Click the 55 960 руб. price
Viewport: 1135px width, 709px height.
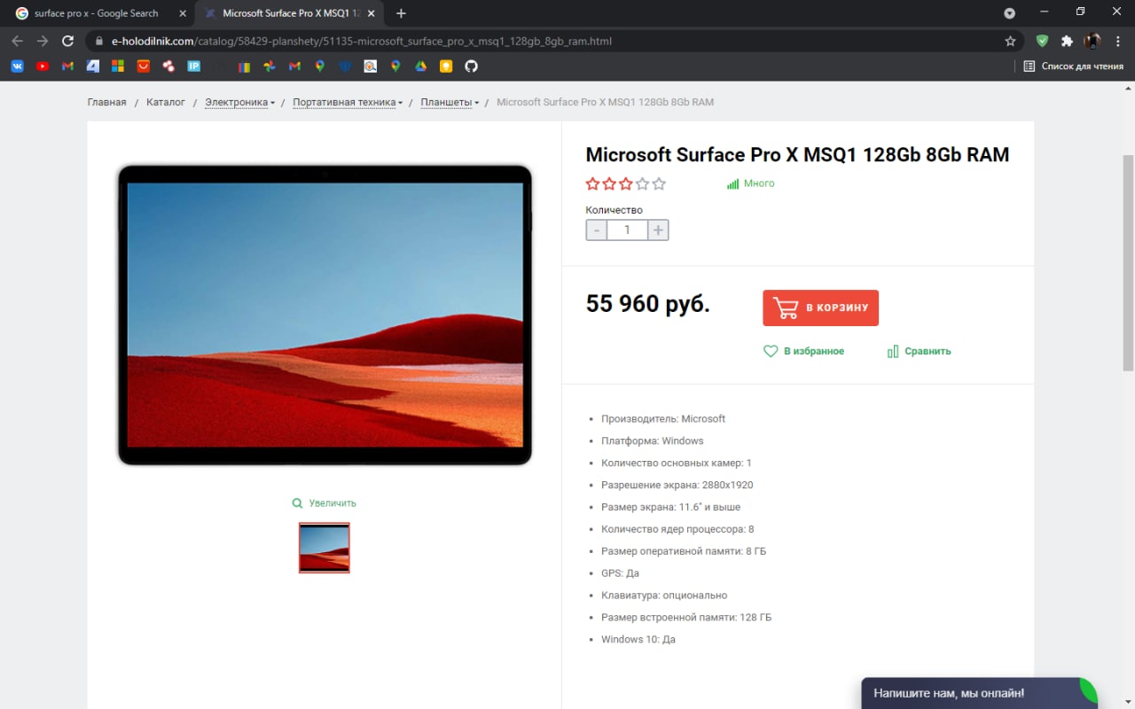coord(648,304)
